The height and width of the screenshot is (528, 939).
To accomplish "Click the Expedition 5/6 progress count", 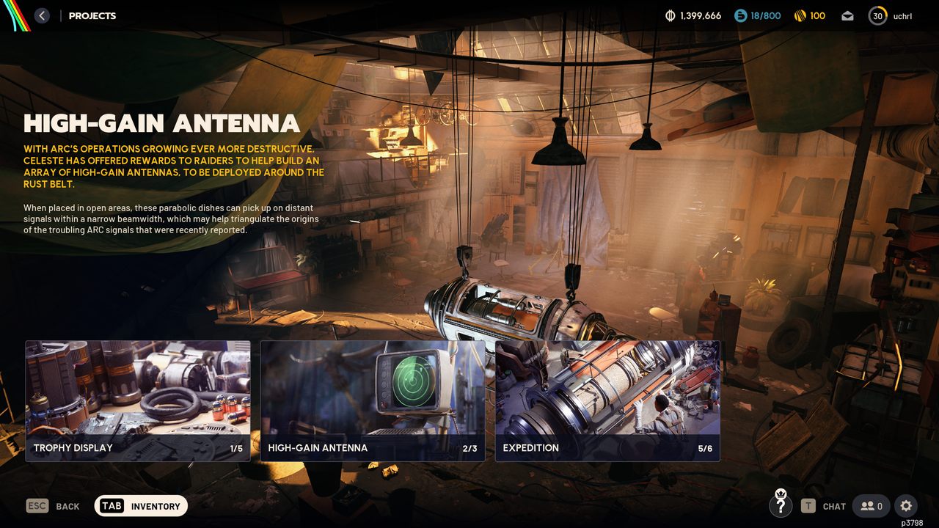I will coord(705,448).
